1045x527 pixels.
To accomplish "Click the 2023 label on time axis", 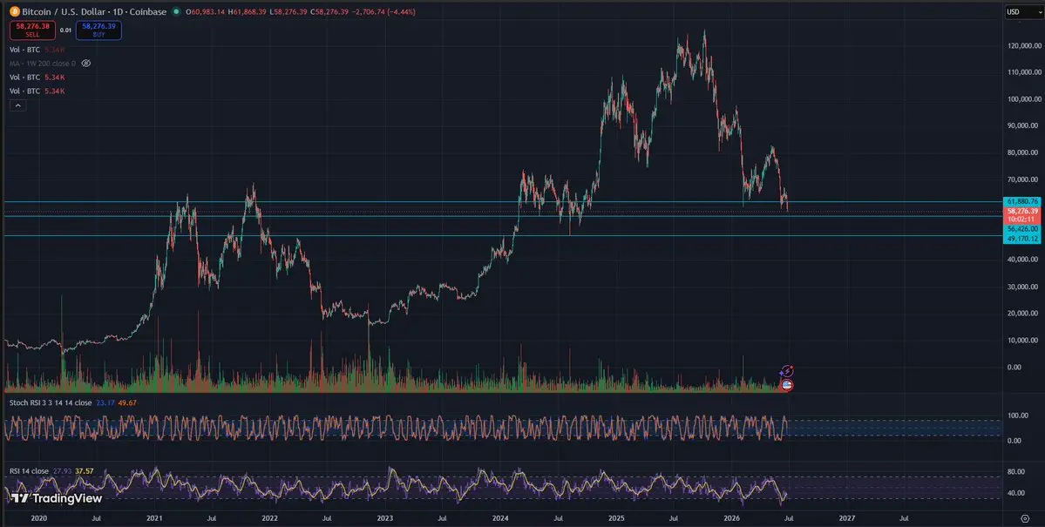I will [384, 517].
